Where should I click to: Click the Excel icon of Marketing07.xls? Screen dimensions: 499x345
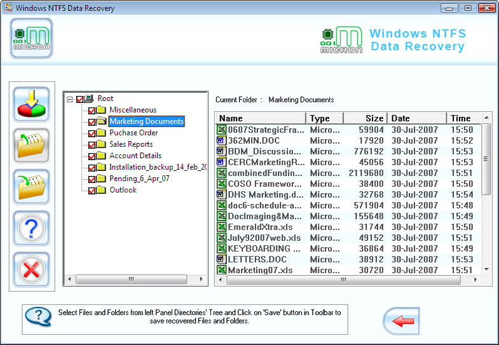[221, 270]
